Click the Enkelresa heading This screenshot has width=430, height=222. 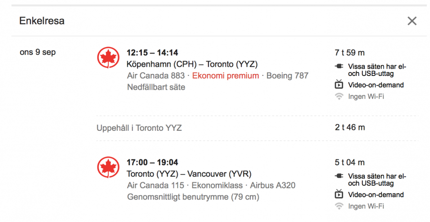tap(42, 21)
